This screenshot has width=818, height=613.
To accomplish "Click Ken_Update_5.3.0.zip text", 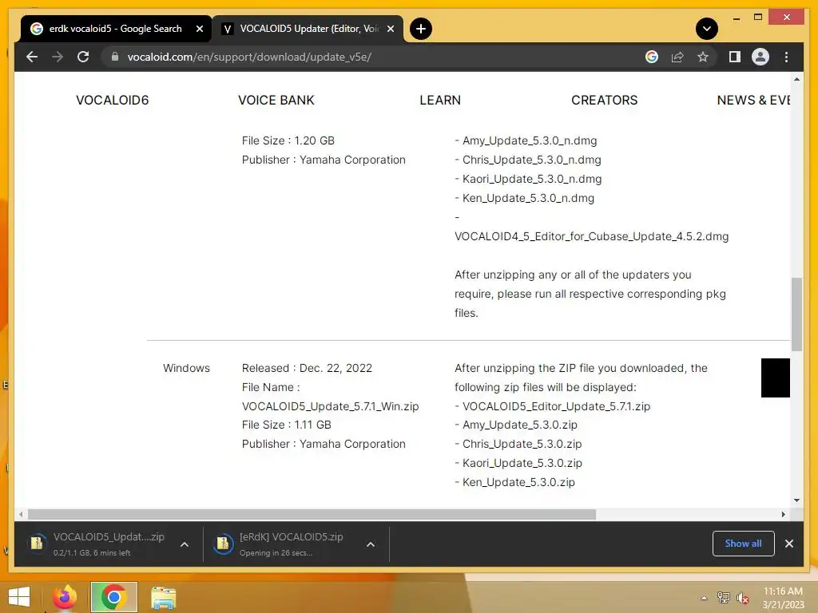I will (518, 482).
